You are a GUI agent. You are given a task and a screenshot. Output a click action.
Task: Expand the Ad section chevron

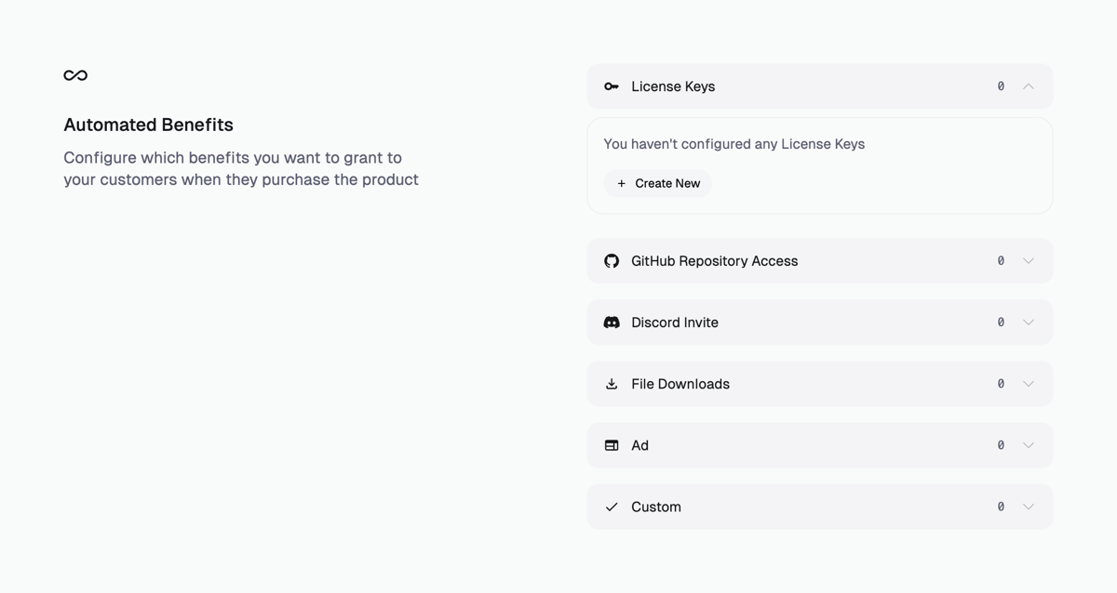[x=1029, y=445]
